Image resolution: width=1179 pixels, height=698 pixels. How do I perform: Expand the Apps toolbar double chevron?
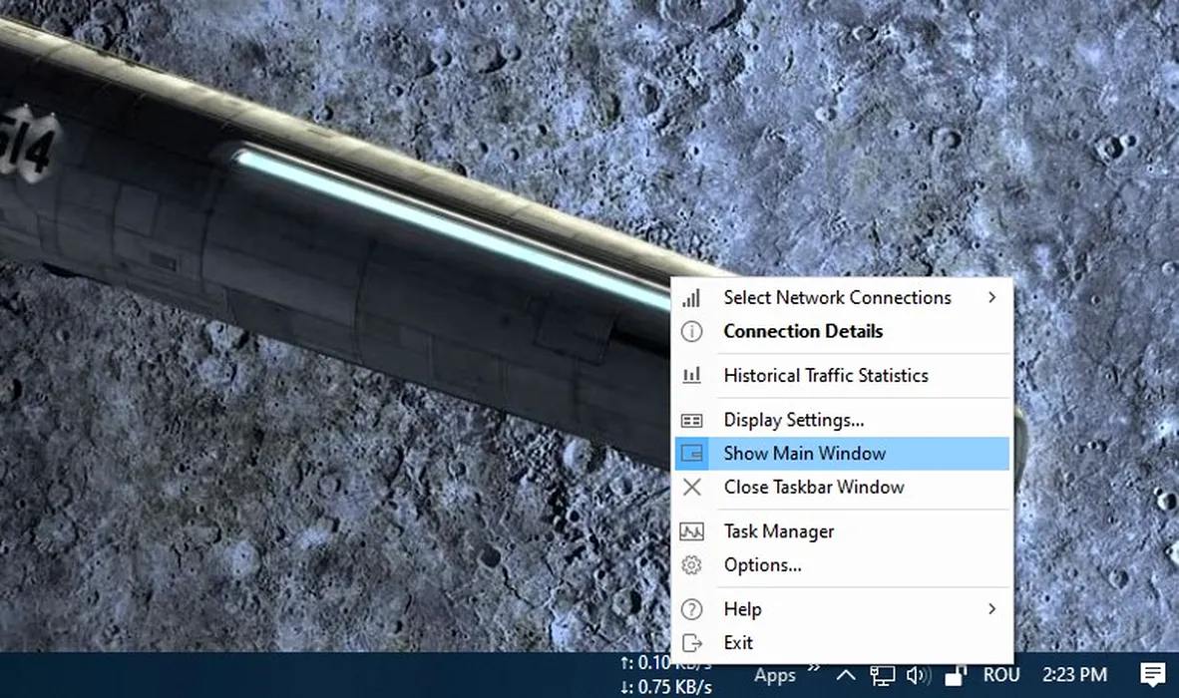(x=814, y=667)
